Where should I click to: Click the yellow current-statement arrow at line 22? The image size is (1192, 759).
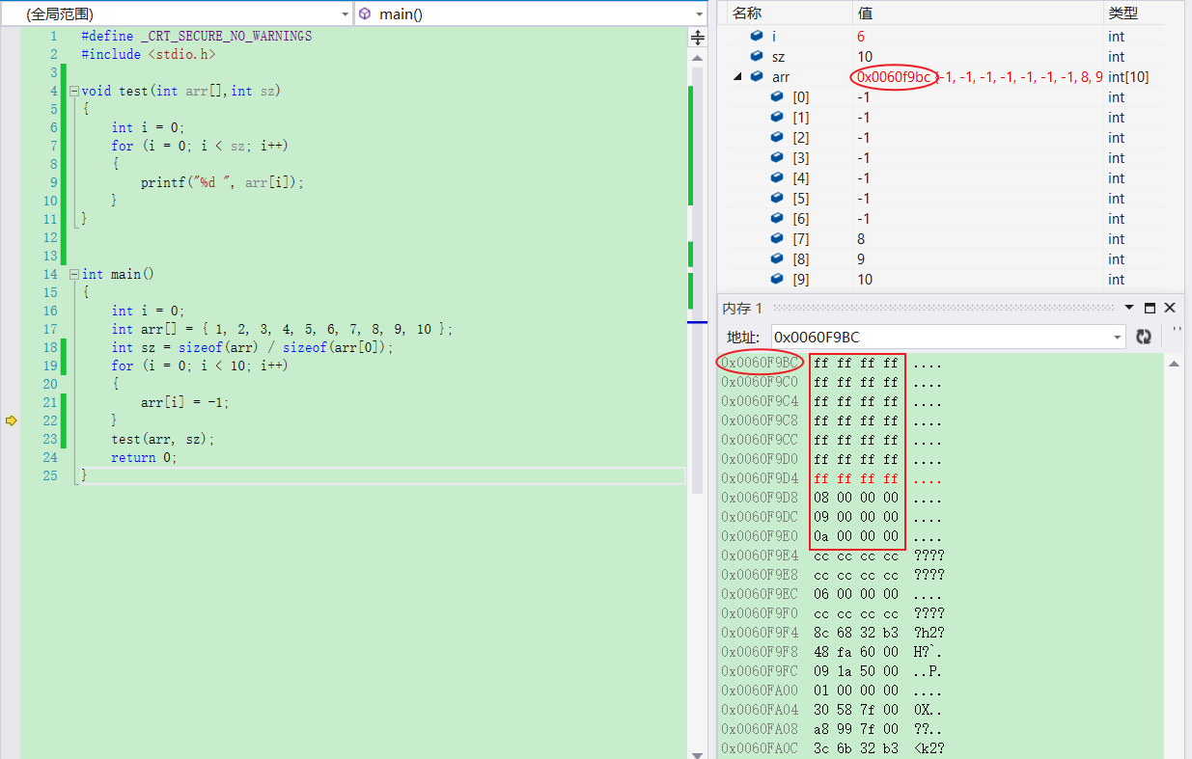pyautogui.click(x=12, y=420)
